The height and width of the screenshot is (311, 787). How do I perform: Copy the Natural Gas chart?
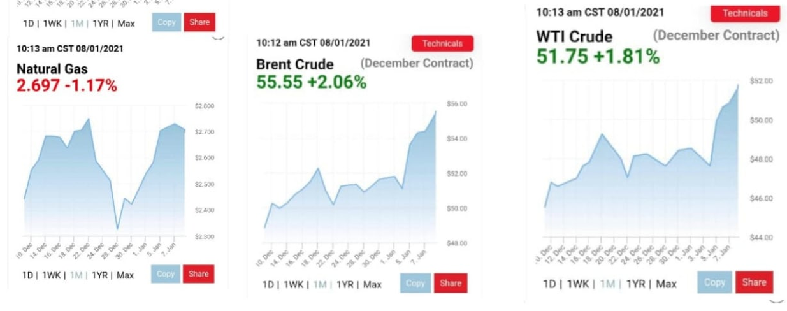[x=166, y=274]
